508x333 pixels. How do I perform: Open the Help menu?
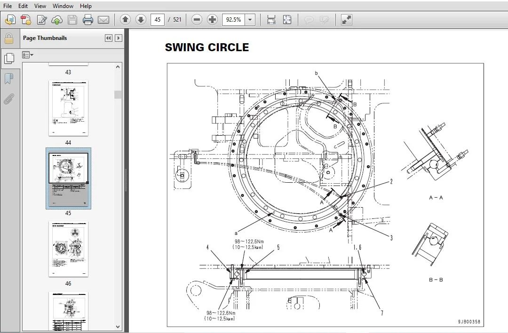point(86,6)
